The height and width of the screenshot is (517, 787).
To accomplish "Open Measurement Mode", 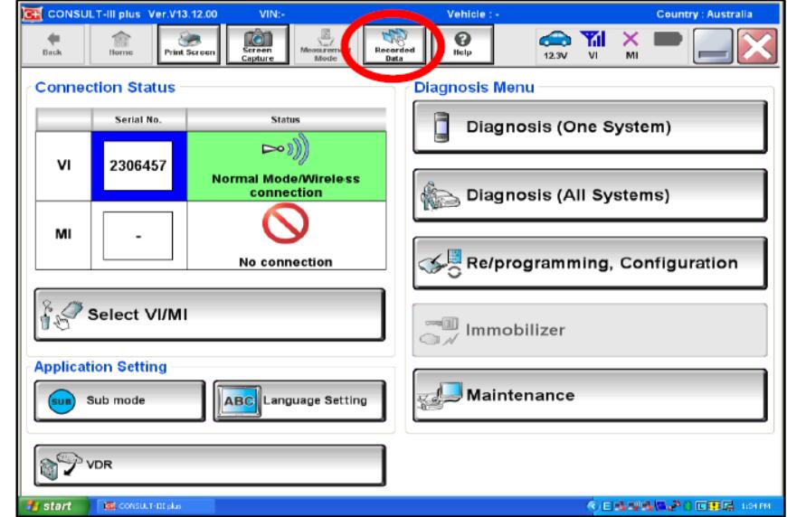I will [x=326, y=44].
